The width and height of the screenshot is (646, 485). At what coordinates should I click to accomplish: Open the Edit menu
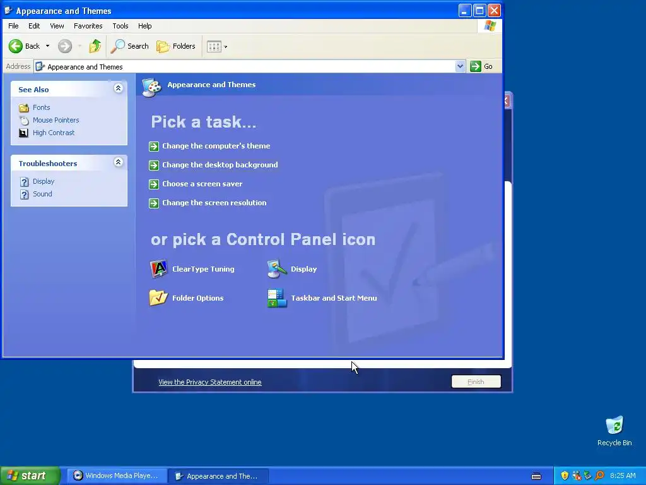point(34,26)
